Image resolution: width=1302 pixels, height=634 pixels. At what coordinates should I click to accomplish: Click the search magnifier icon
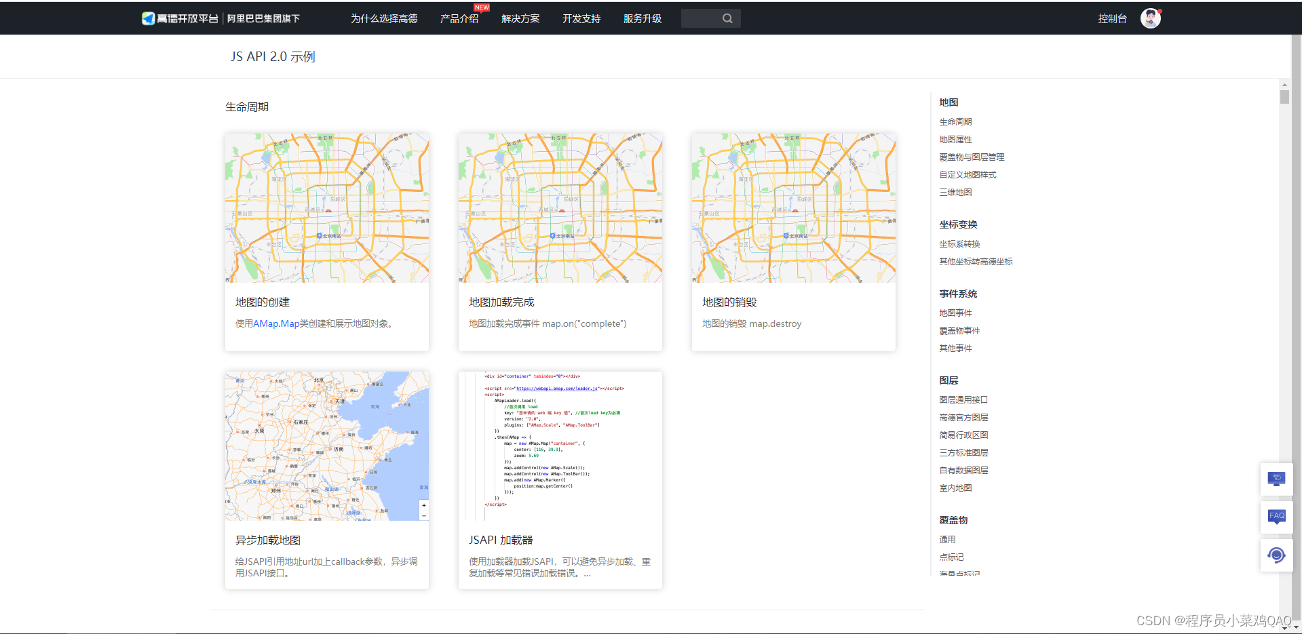pyautogui.click(x=727, y=18)
